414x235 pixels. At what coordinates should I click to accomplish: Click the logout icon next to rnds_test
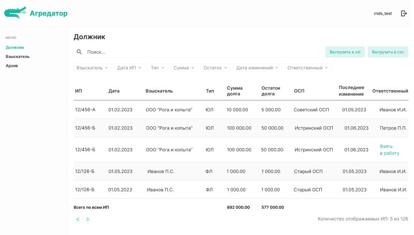(404, 13)
